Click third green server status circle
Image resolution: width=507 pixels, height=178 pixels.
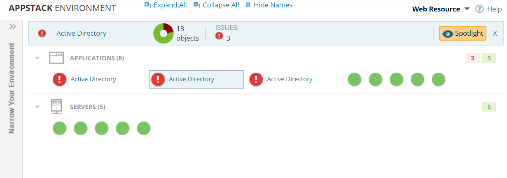point(102,128)
